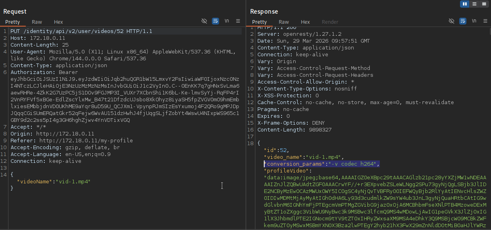
Task: Click the Content-Length: 25 request header
Action: (x=39, y=45)
